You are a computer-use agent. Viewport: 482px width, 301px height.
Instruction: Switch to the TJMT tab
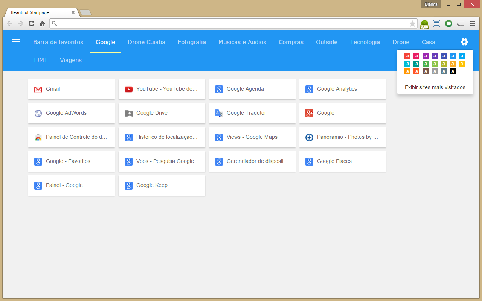[40, 60]
